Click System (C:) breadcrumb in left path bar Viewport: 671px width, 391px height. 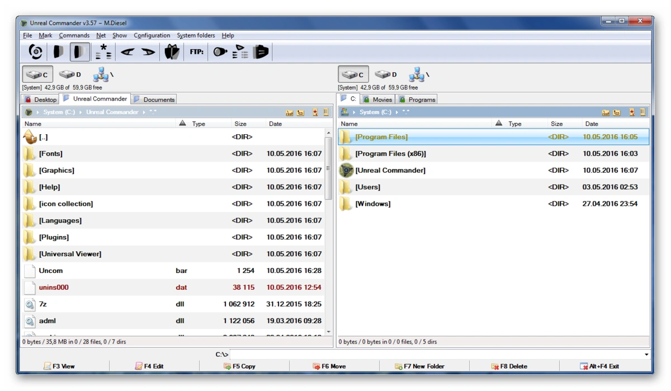(x=59, y=112)
